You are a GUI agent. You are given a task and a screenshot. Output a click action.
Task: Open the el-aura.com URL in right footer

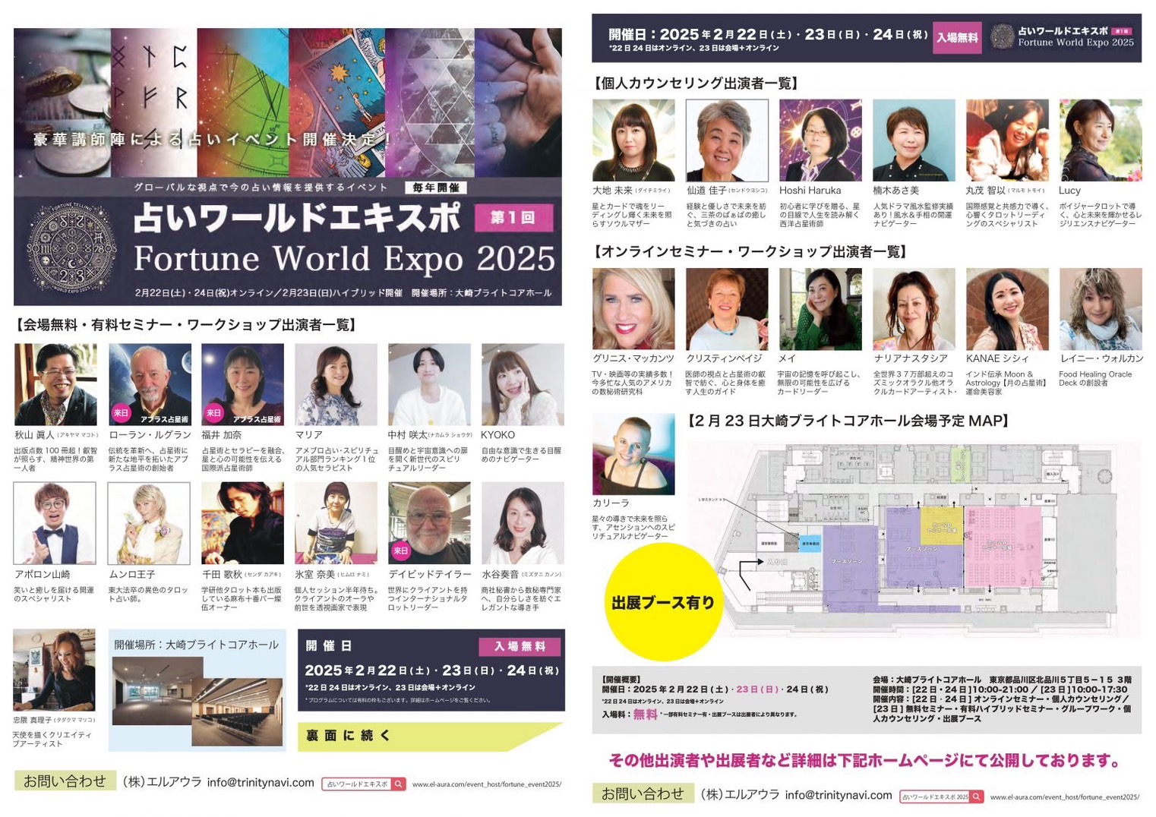1065,796
